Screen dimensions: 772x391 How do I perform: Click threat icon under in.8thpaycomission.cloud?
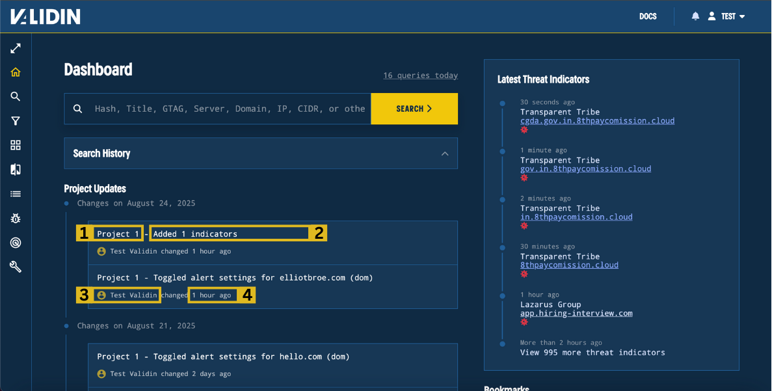coord(524,226)
